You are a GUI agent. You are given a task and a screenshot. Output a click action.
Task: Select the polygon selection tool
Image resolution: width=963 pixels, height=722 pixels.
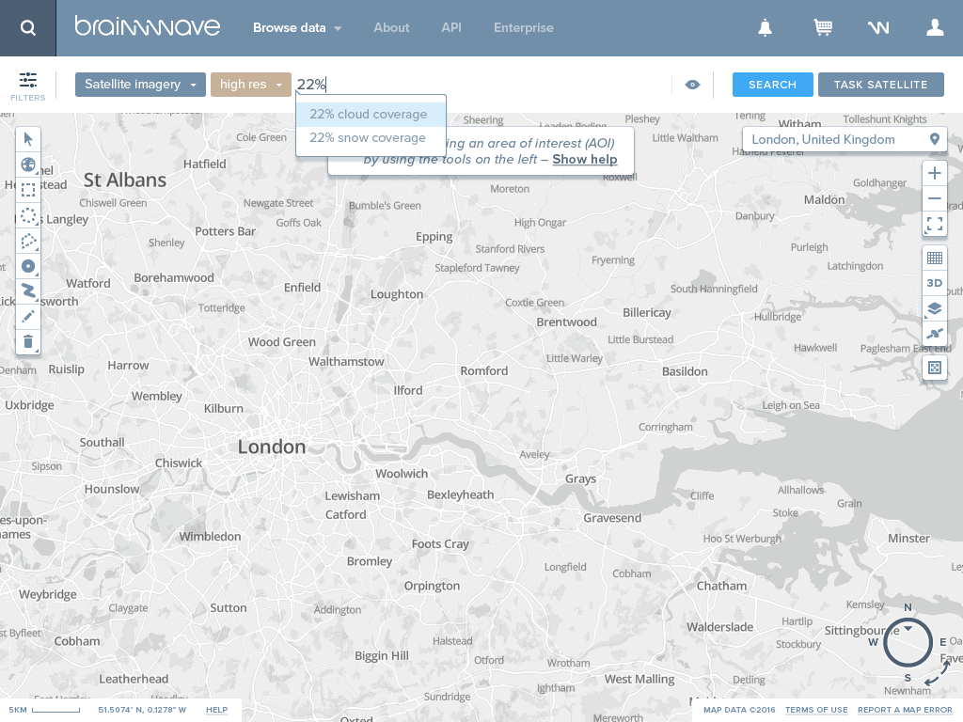coord(28,241)
